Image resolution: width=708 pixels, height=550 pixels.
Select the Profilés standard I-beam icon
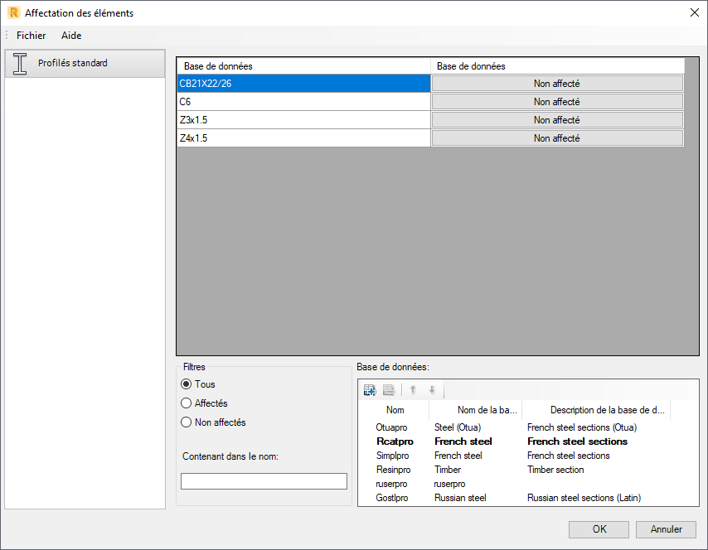[x=20, y=63]
